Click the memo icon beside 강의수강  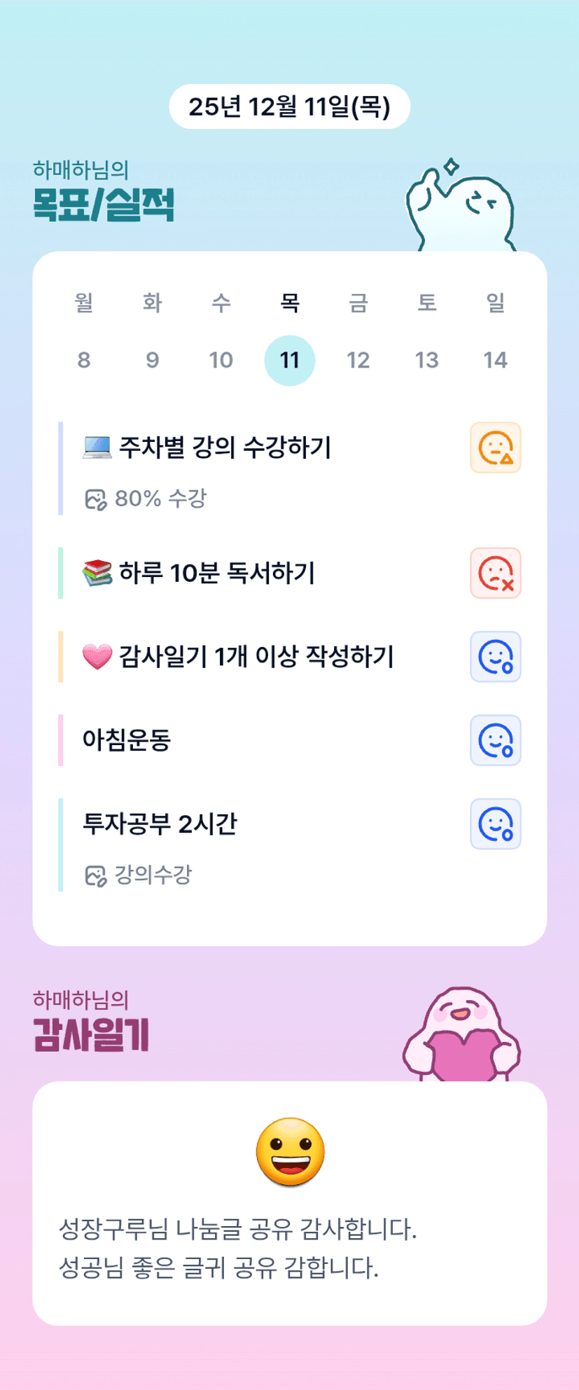tap(95, 875)
